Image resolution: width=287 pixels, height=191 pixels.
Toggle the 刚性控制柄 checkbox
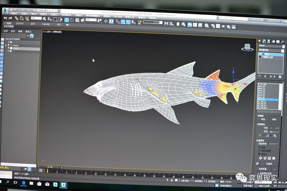tap(259, 151)
